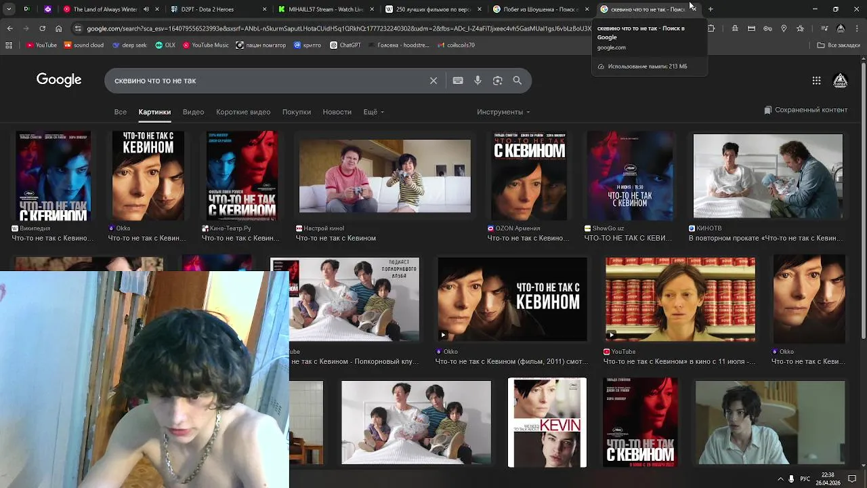Click the microphone tray icon
Image resolution: width=867 pixels, height=488 pixels.
click(791, 479)
